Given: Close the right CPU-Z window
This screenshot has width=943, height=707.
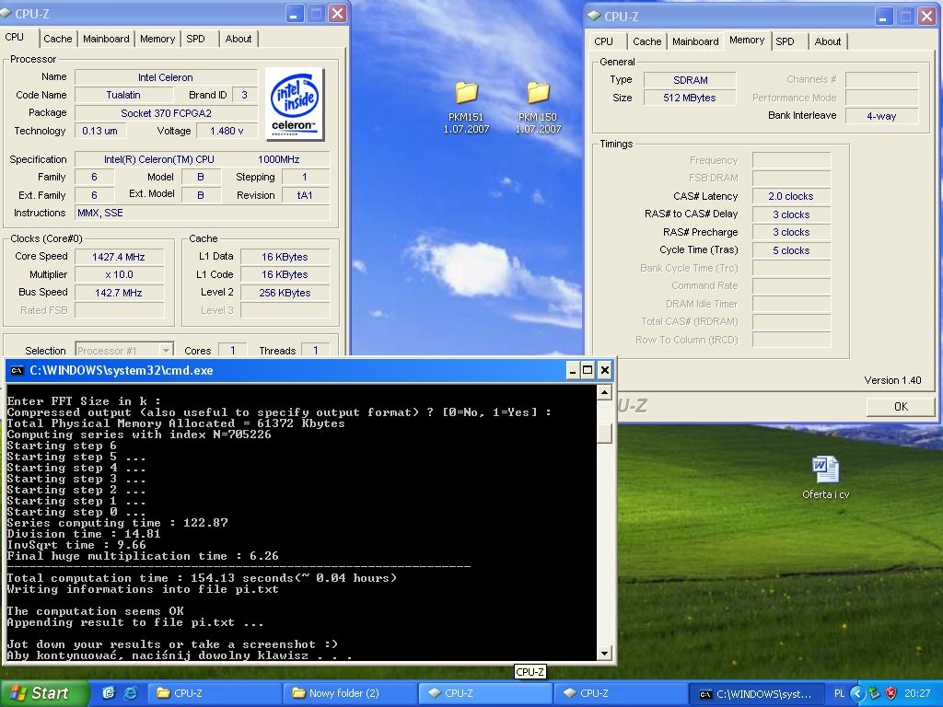Looking at the screenshot, I should click(927, 17).
